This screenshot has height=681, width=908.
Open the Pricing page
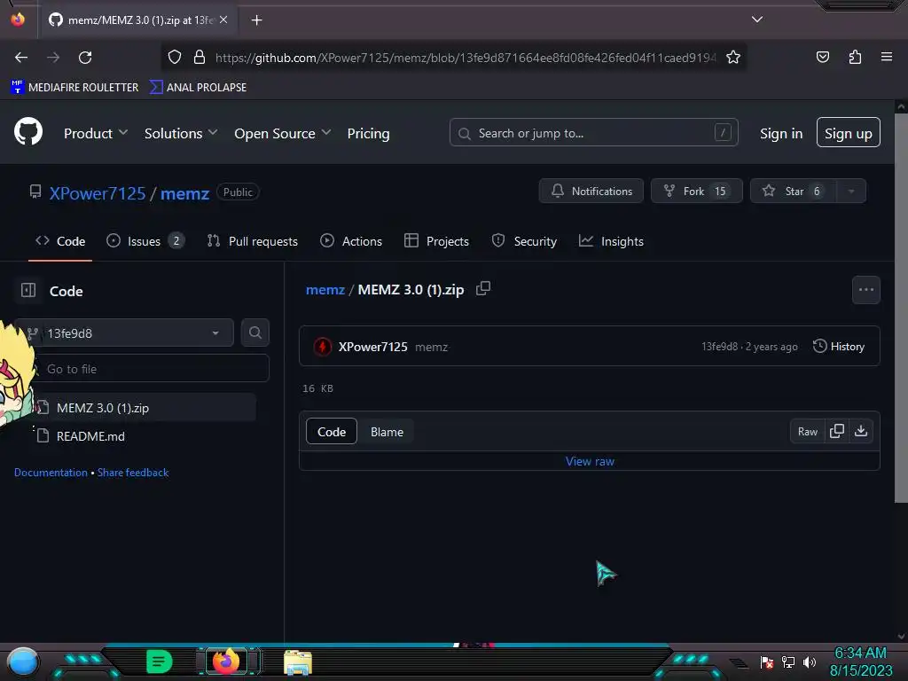click(368, 133)
